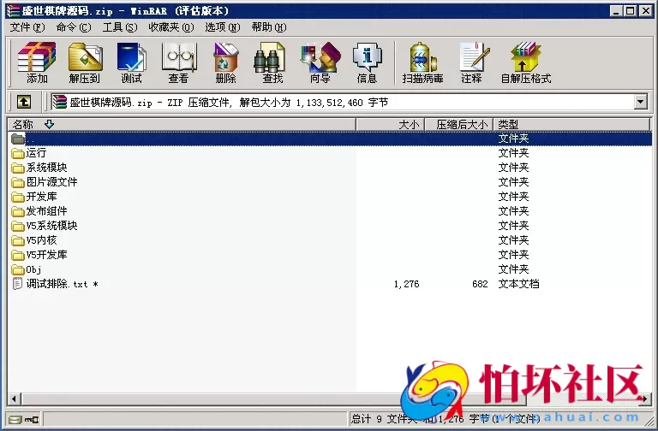The width and height of the screenshot is (658, 431).
Task: Open the 帮助(H) menu
Action: tap(268, 27)
